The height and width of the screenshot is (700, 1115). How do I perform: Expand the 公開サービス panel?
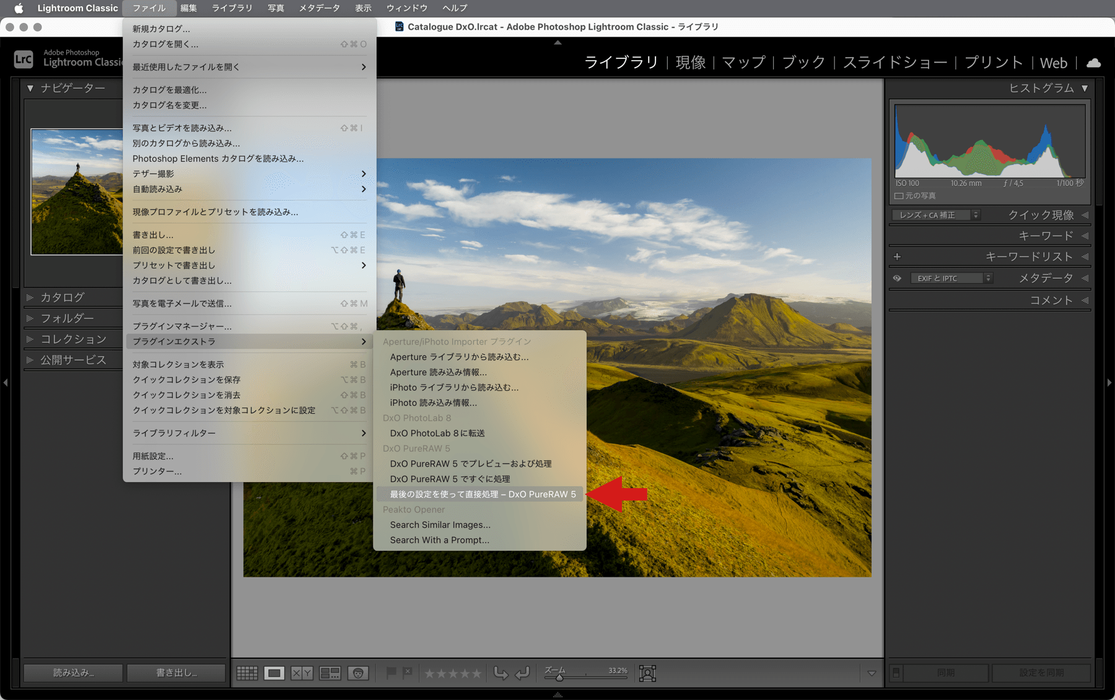(30, 360)
